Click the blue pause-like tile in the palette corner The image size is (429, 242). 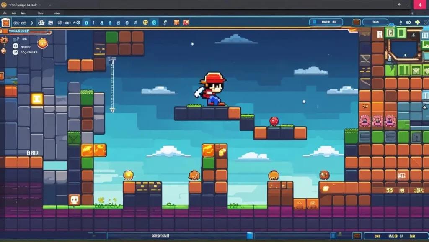[425, 35]
